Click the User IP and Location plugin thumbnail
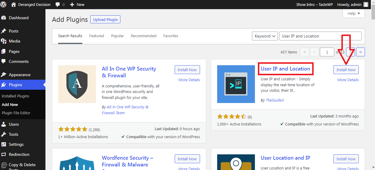Viewport: 375px width, 170px height. click(x=236, y=84)
